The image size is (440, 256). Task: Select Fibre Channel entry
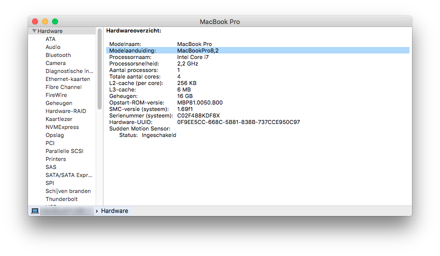[64, 87]
